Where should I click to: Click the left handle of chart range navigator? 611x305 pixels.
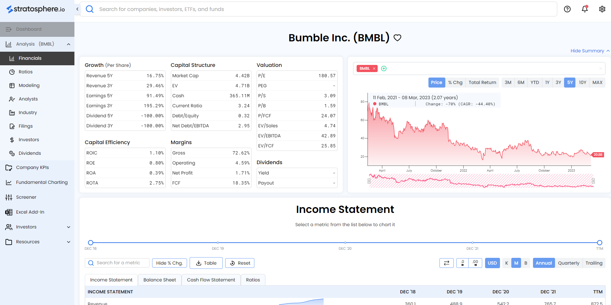coord(369,181)
